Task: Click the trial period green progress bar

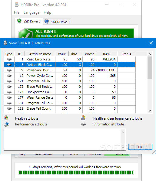Action: pyautogui.click(x=76, y=172)
